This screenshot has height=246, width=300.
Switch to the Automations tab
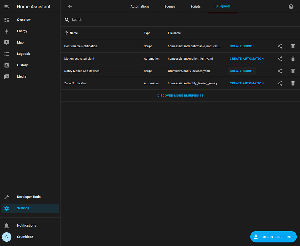[140, 6]
